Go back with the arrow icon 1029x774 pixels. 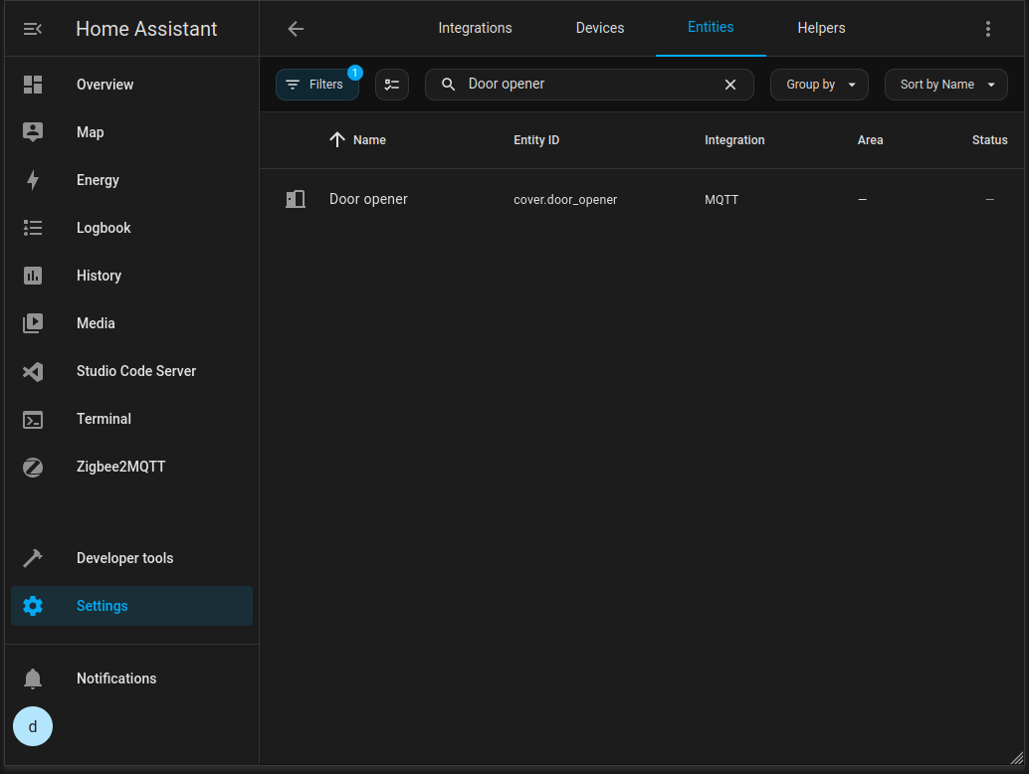[296, 29]
